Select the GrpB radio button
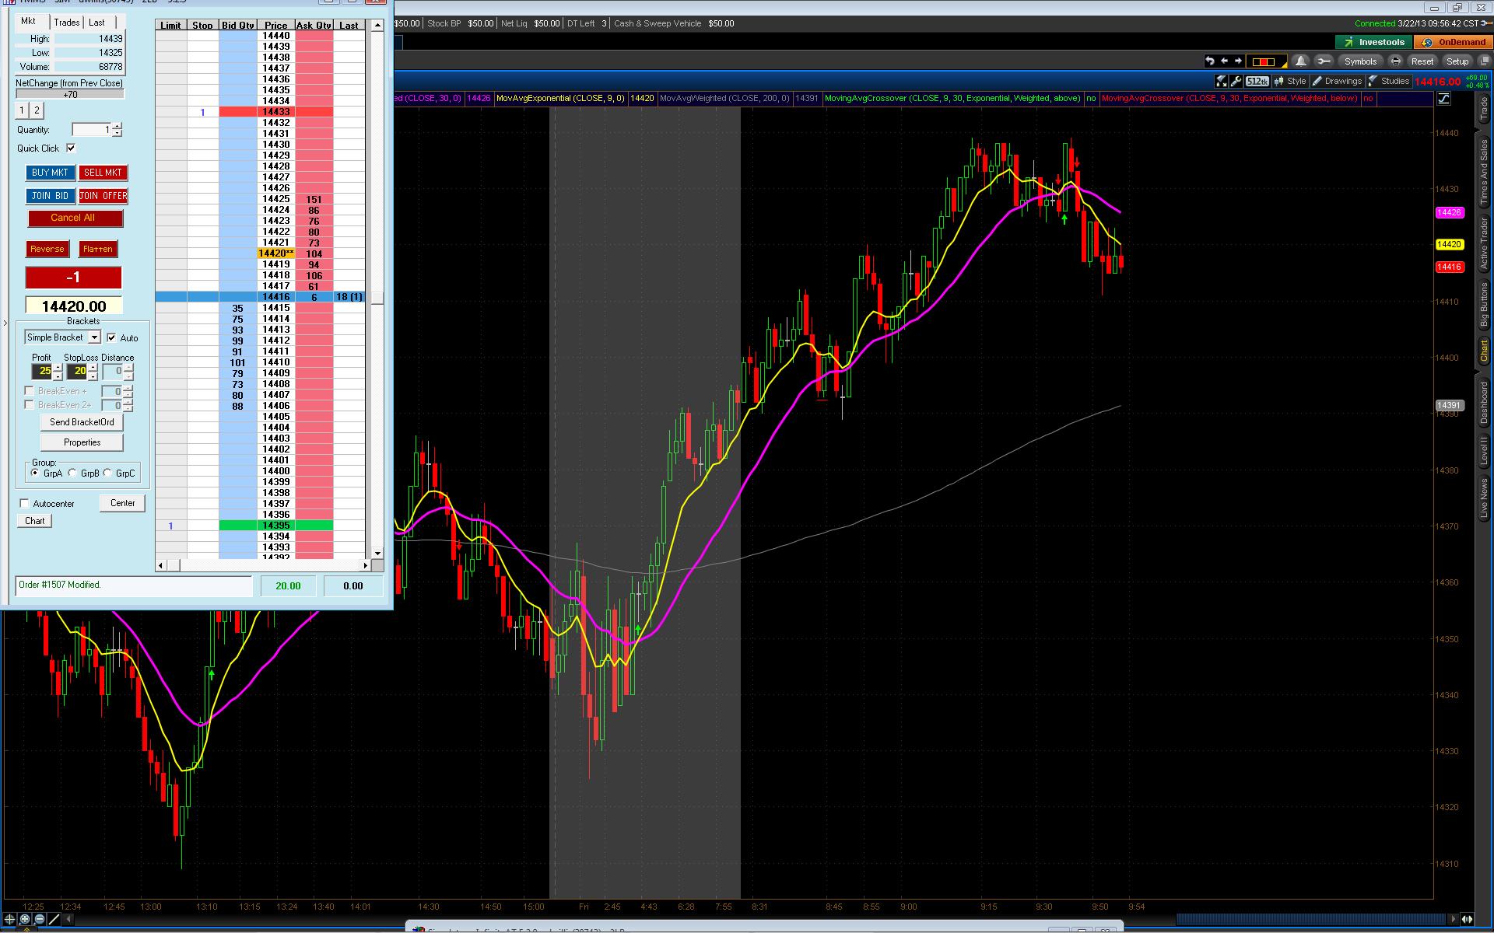 click(72, 473)
